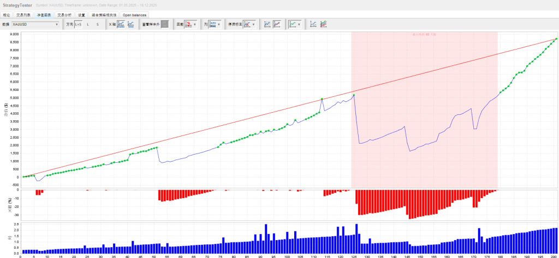This screenshot has width=559, height=258.
Task: Switch X axis to time mode
Action: click(131, 24)
